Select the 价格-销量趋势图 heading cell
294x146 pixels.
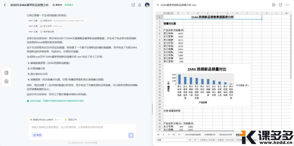[168, 111]
